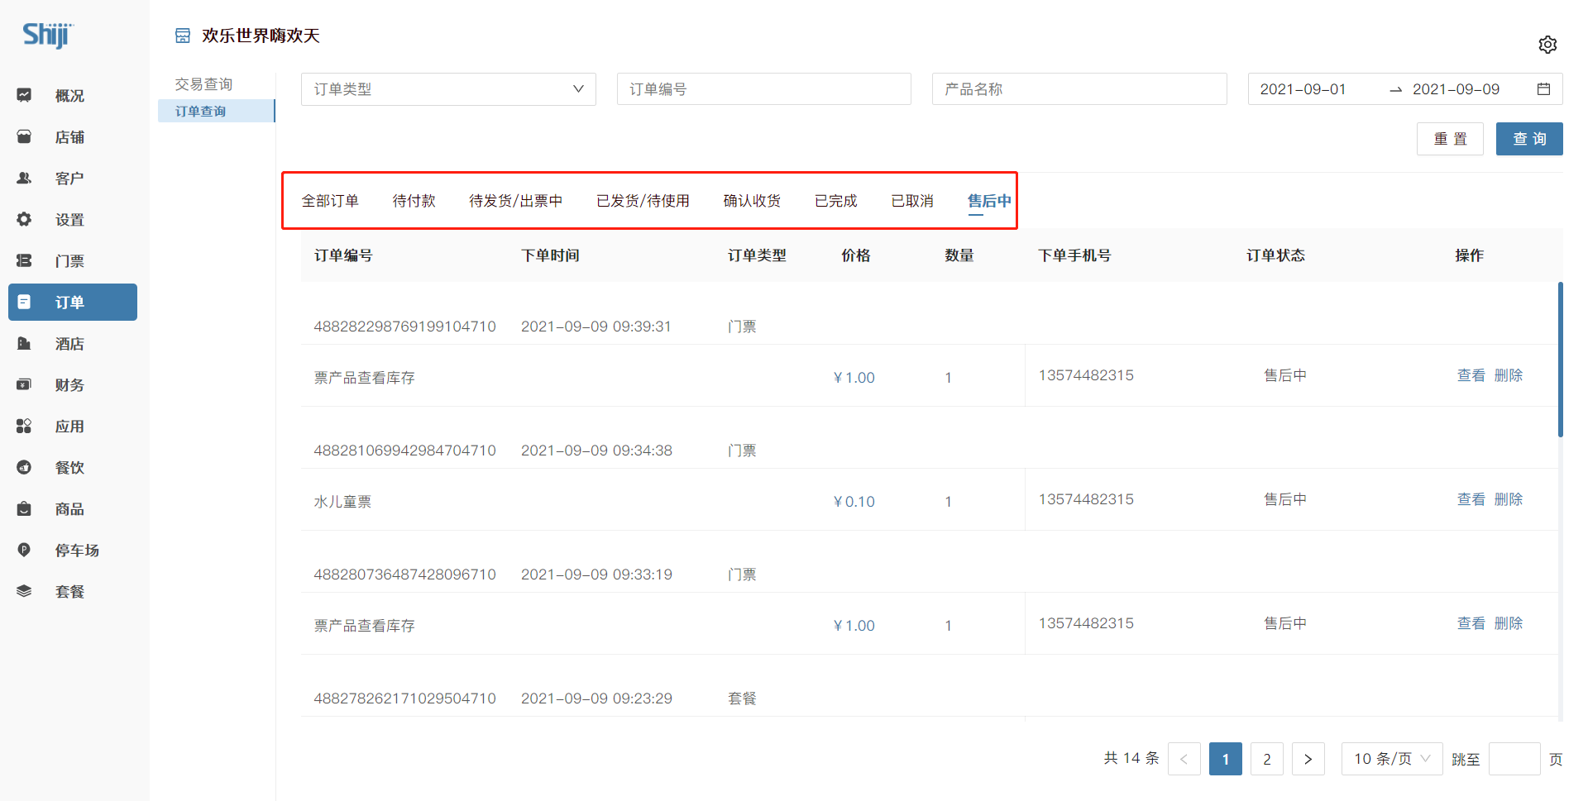Switch to the 待发货/出票中 tab
The width and height of the screenshot is (1588, 801).
pos(516,201)
